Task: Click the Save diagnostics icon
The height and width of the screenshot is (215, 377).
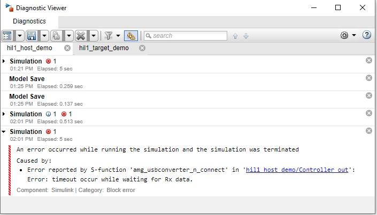Action: click(32, 36)
